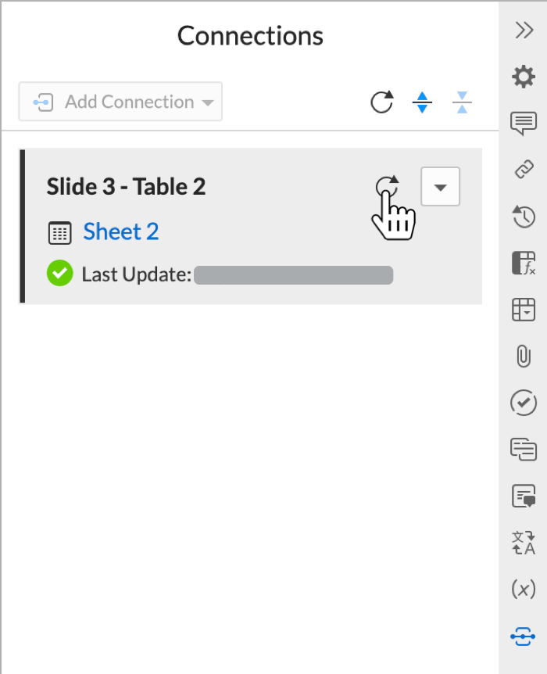The width and height of the screenshot is (547, 674).
Task: Collapse the sidebar with the double chevron
Action: [523, 31]
